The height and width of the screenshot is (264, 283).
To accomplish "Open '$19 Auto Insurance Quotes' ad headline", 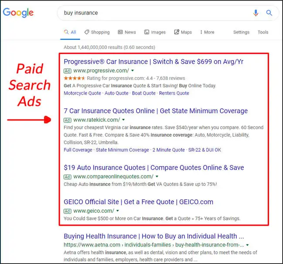I will coord(154,168).
